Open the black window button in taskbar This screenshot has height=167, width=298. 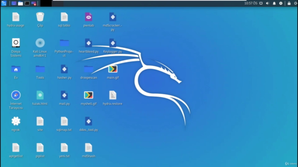(x=46, y=3)
